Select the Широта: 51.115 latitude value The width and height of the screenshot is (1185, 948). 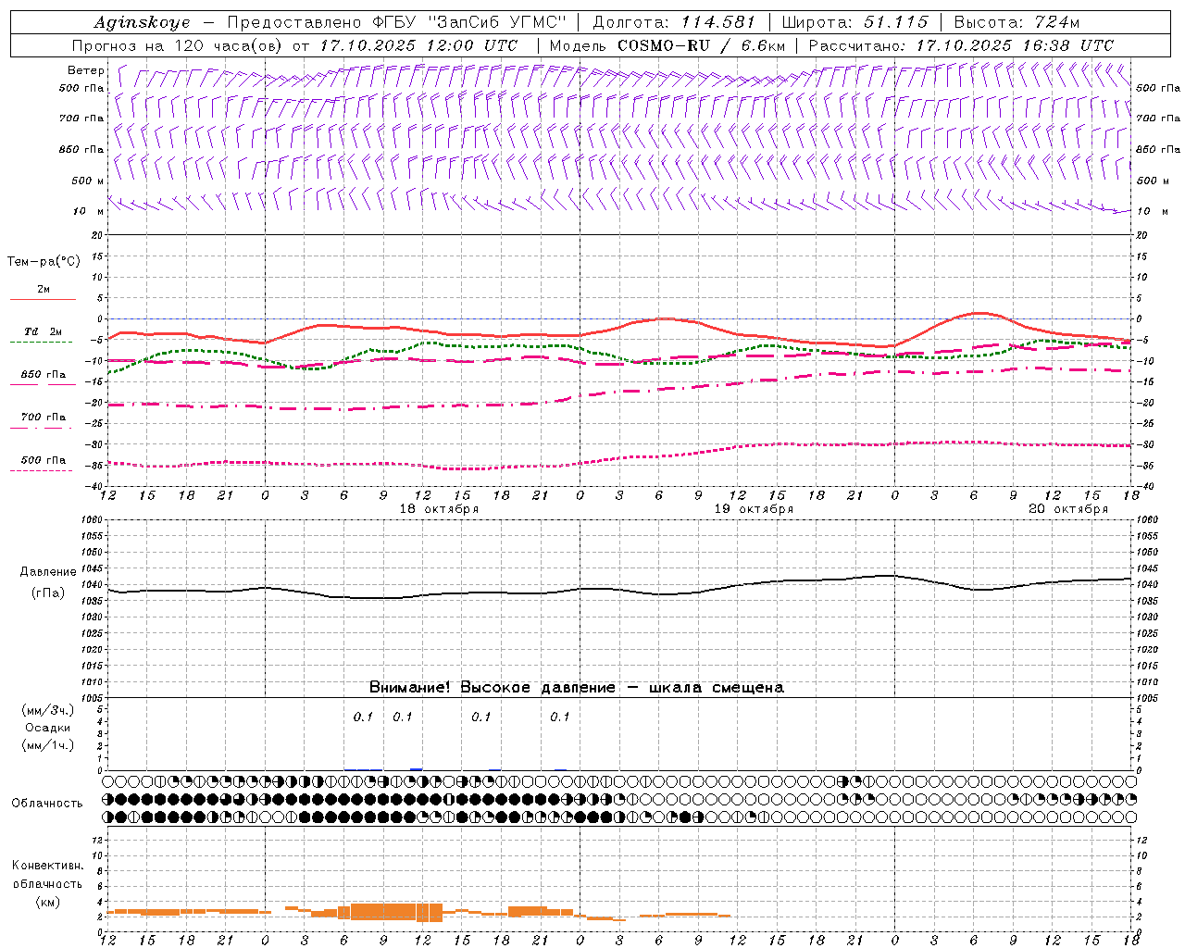[854, 22]
